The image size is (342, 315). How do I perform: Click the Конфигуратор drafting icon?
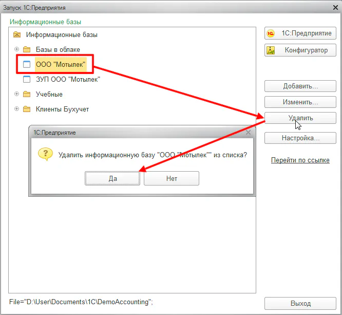272,50
